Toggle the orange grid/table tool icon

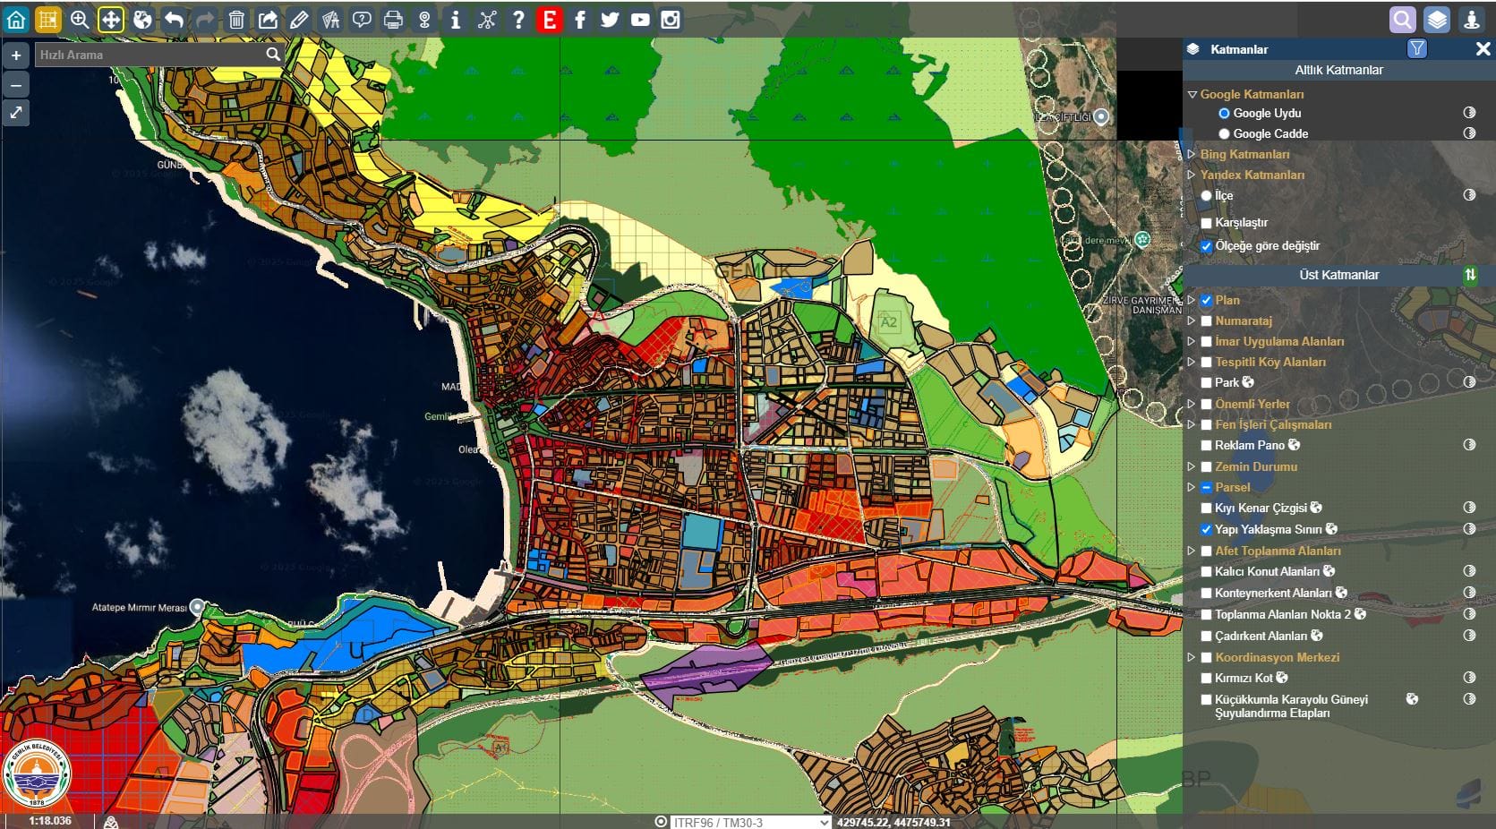47,20
